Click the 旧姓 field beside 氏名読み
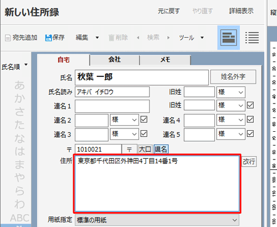 tap(199, 92)
